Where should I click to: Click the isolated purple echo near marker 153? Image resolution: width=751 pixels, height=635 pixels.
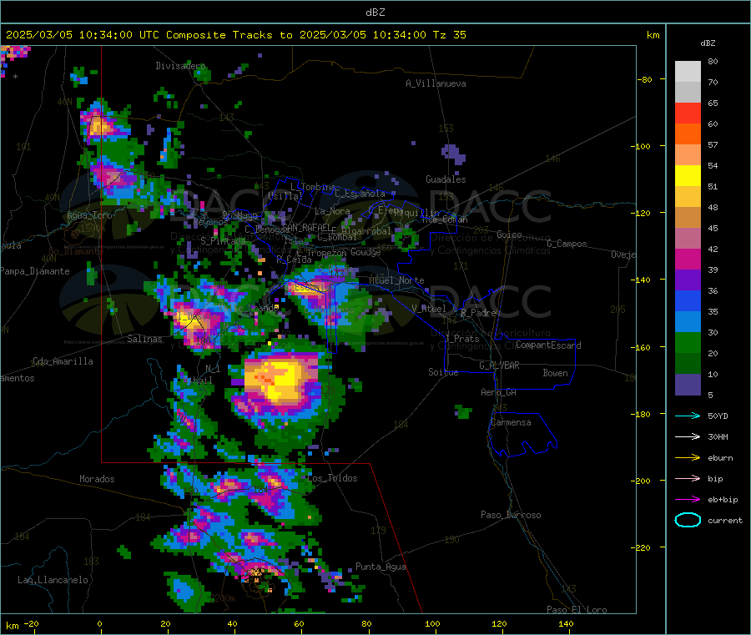point(452,154)
